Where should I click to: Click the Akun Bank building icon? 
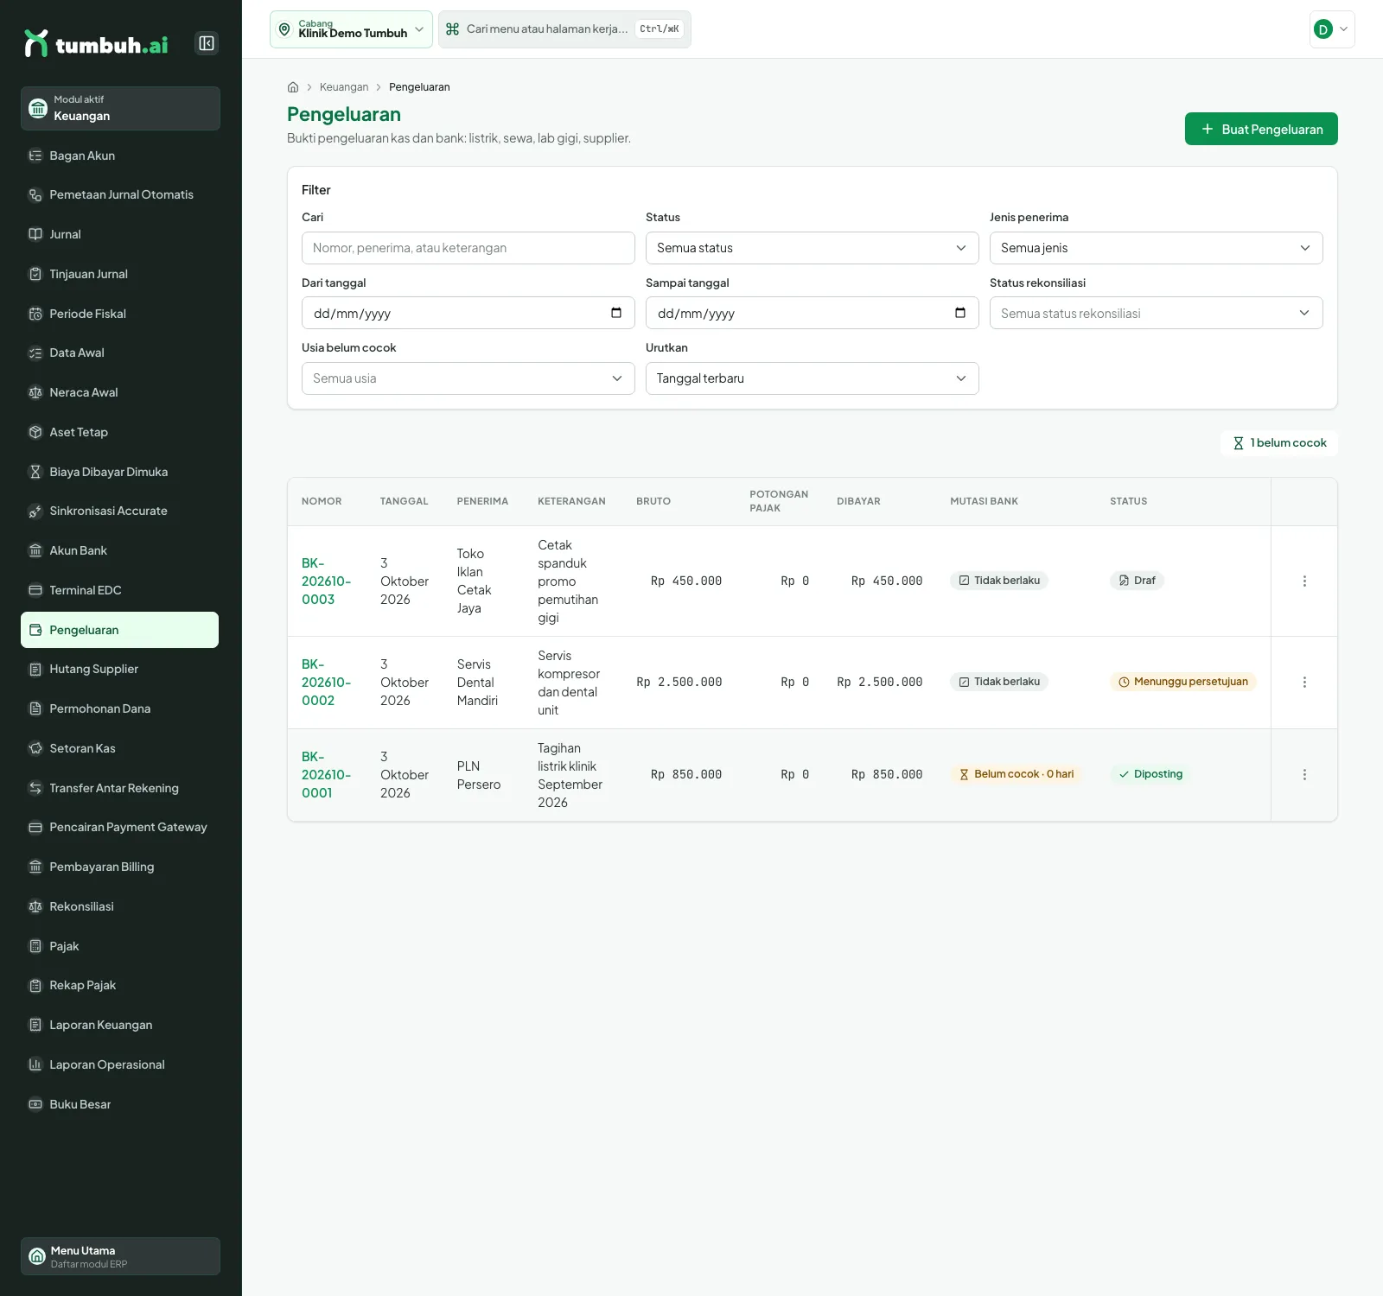point(35,550)
